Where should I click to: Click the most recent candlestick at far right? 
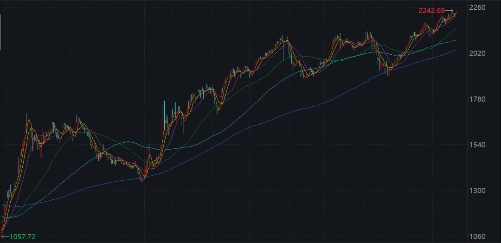click(x=456, y=13)
